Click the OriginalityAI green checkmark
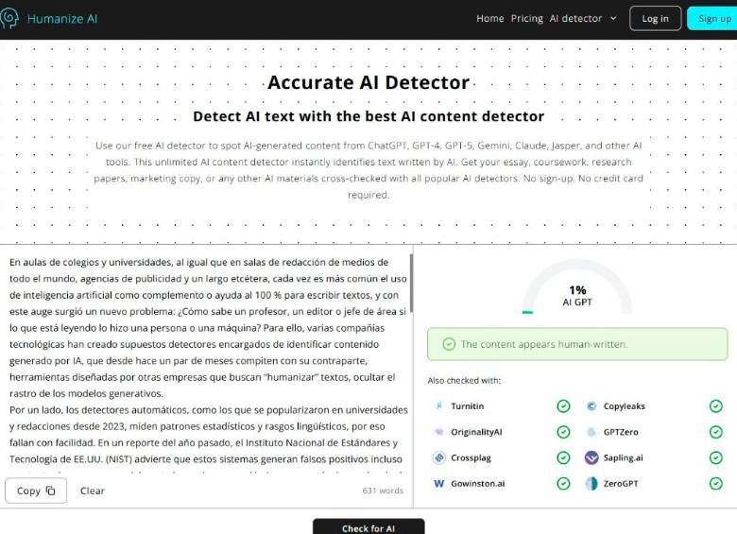The width and height of the screenshot is (737, 534). (563, 432)
